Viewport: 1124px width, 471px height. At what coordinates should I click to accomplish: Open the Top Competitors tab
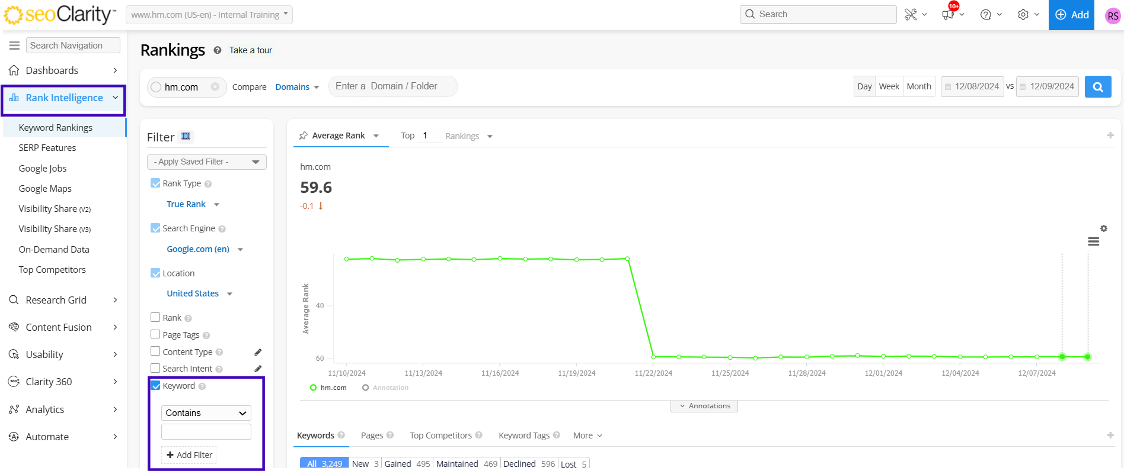tap(440, 435)
